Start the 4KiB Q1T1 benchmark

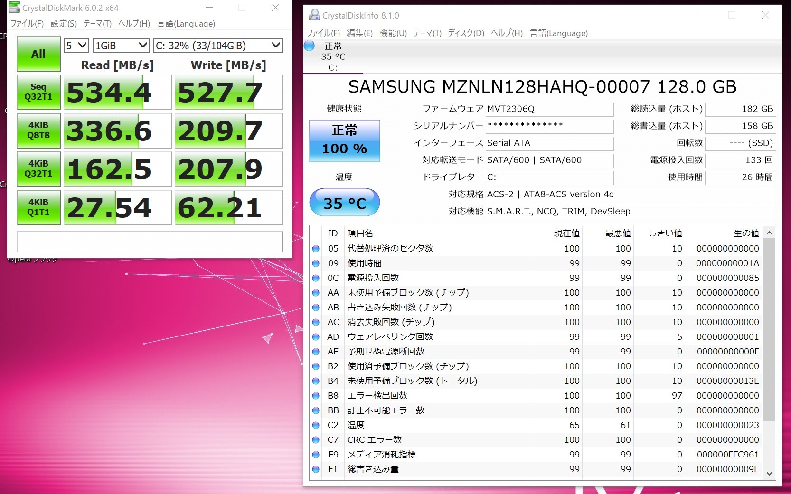[38, 207]
